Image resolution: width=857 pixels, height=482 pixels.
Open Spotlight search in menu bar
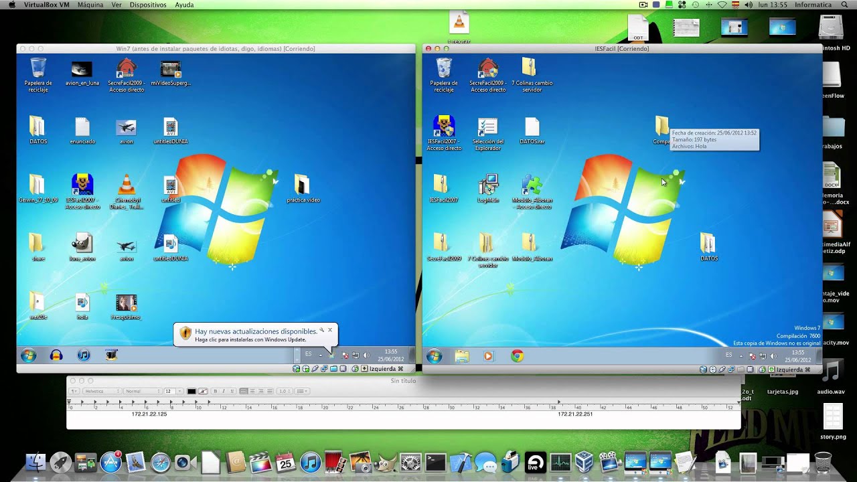coord(845,5)
